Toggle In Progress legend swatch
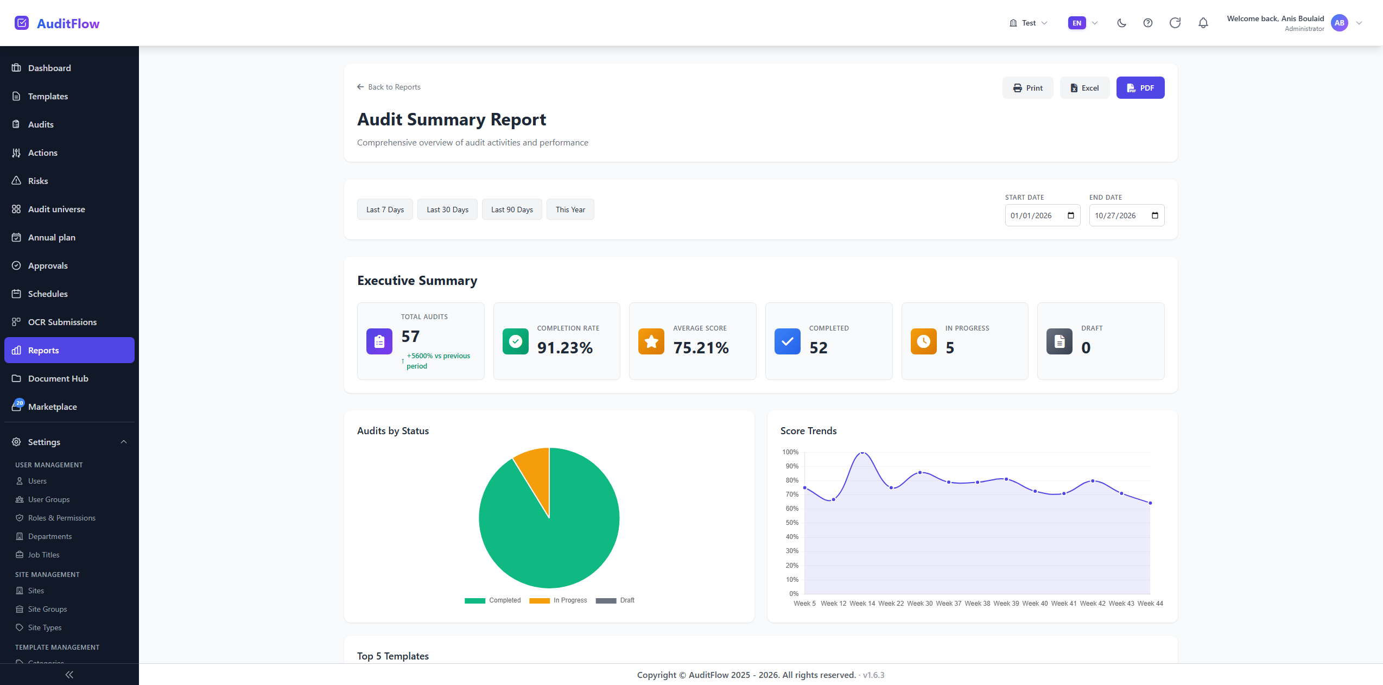Image resolution: width=1383 pixels, height=685 pixels. click(x=540, y=600)
